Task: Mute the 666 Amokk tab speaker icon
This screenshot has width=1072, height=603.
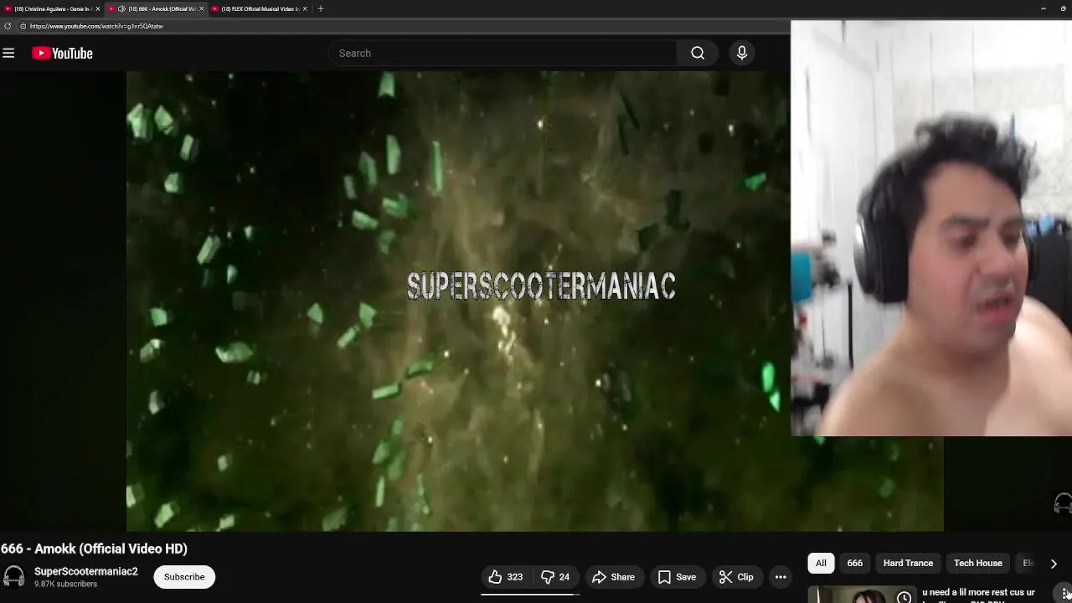Action: pos(121,8)
